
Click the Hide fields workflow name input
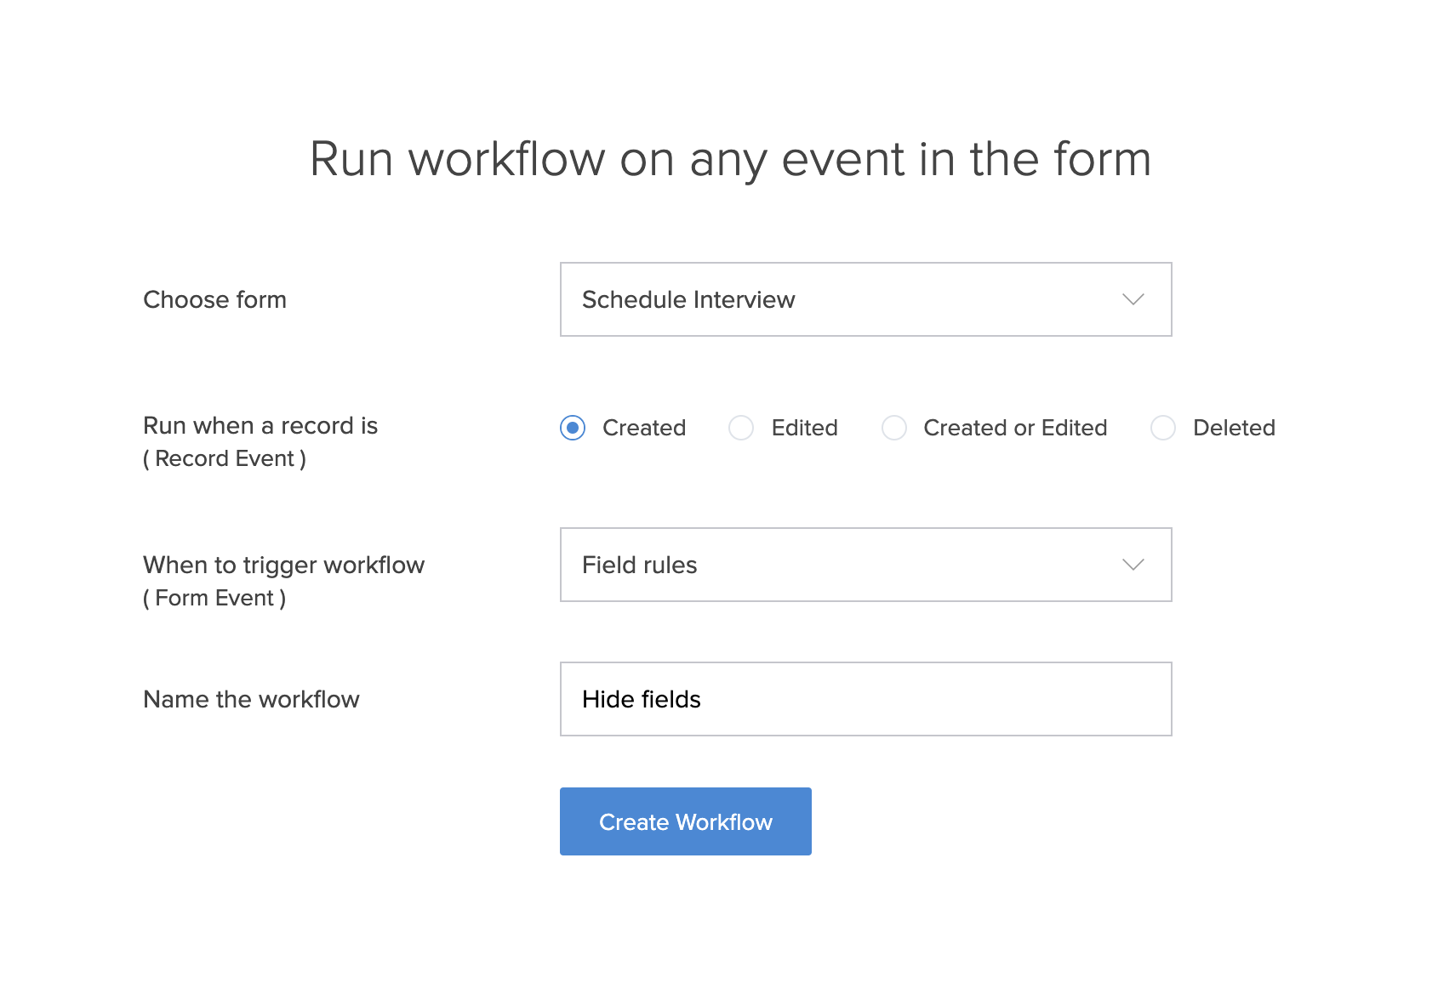(865, 699)
